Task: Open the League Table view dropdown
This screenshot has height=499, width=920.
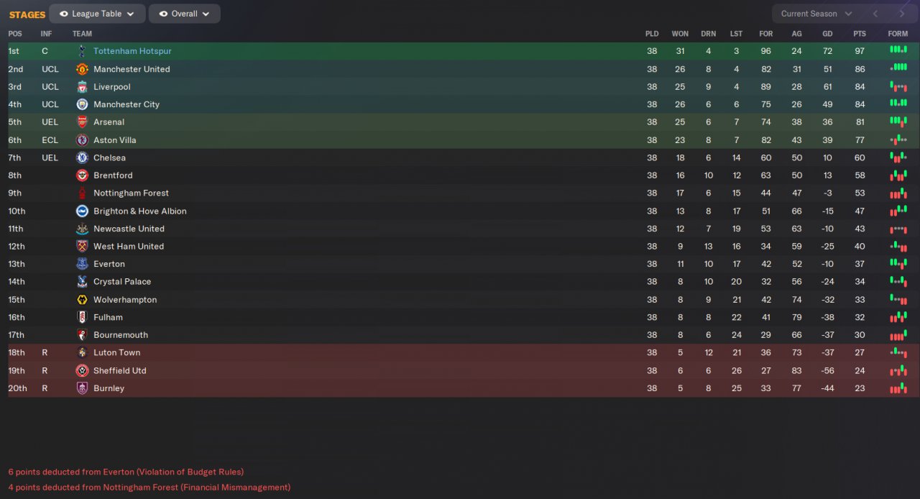Action: point(97,14)
